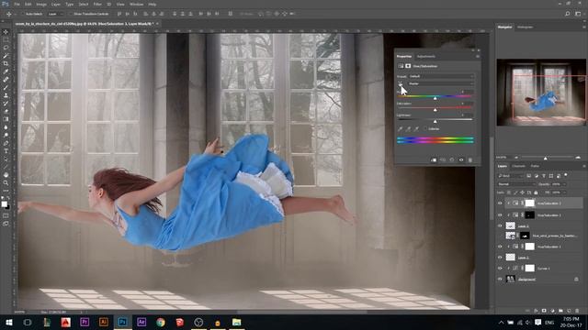Select the Eraser tool
The width and height of the screenshot is (588, 330).
[6, 111]
